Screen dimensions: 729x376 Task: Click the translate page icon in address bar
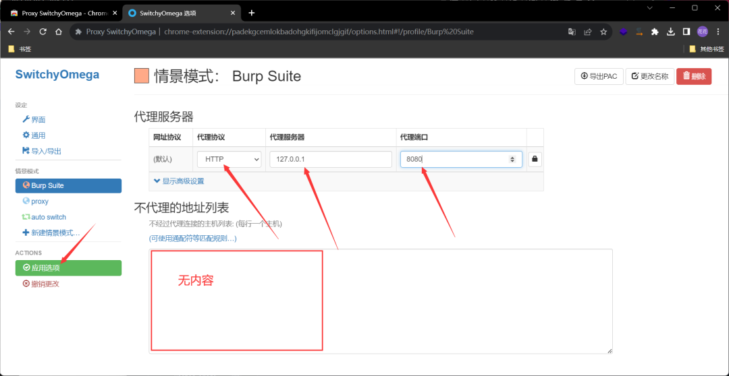point(572,32)
